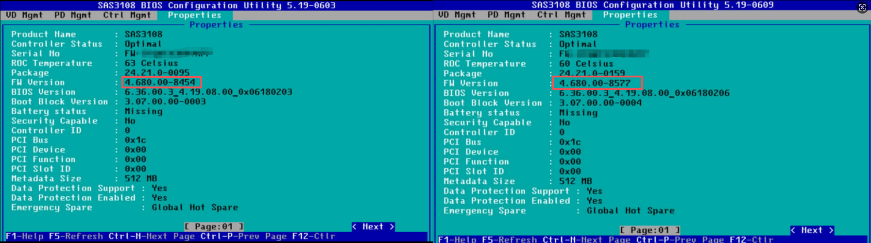Viewport: 871px width, 243px height.
Task: Click Data Protection Enabled value in right panel
Action: pos(594,201)
